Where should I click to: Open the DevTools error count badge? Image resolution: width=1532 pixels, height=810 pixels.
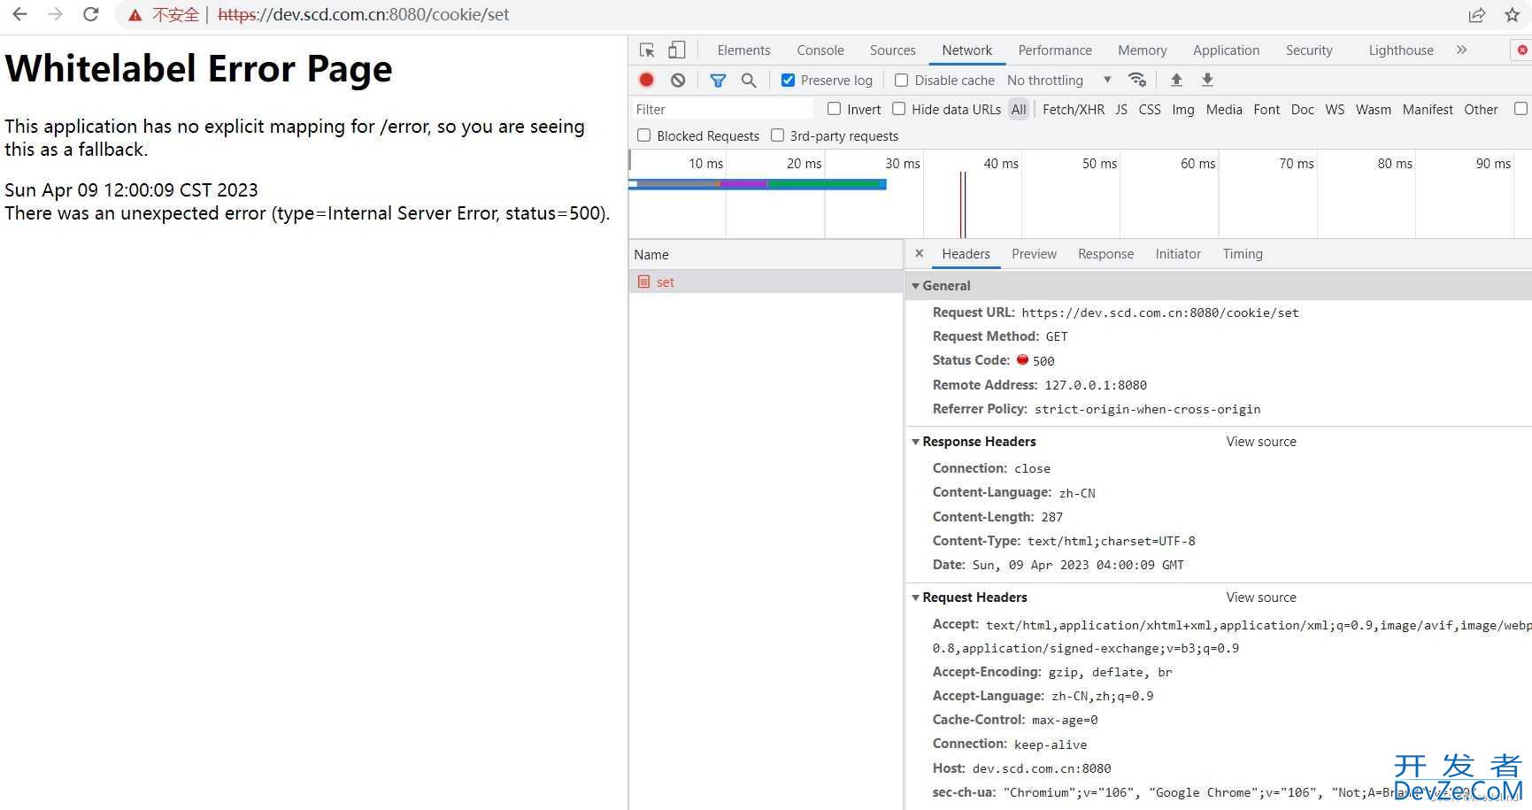1521,50
